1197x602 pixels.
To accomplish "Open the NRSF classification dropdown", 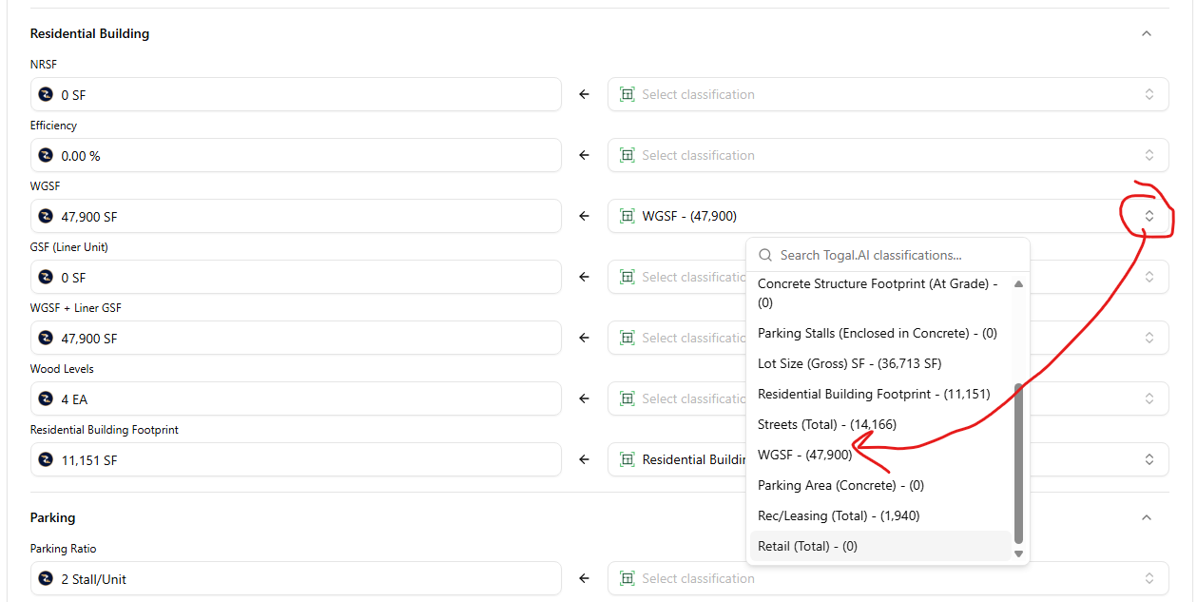I will point(887,95).
